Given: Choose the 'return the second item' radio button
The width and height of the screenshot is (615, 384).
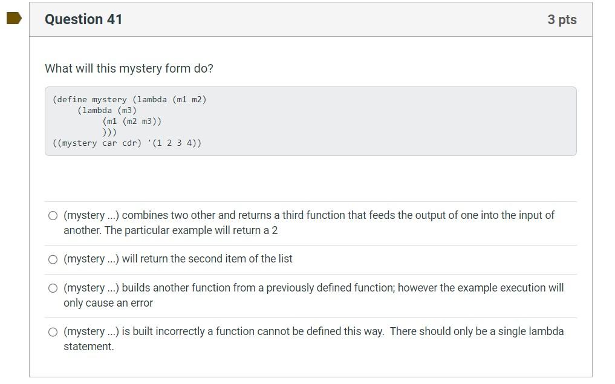Looking at the screenshot, I should [53, 259].
